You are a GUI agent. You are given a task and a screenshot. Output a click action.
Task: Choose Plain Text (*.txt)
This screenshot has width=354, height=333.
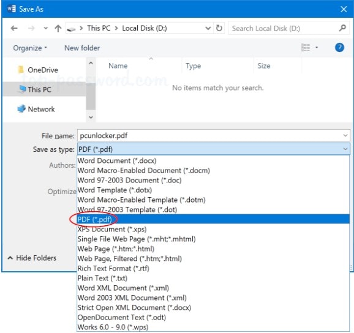213,278
